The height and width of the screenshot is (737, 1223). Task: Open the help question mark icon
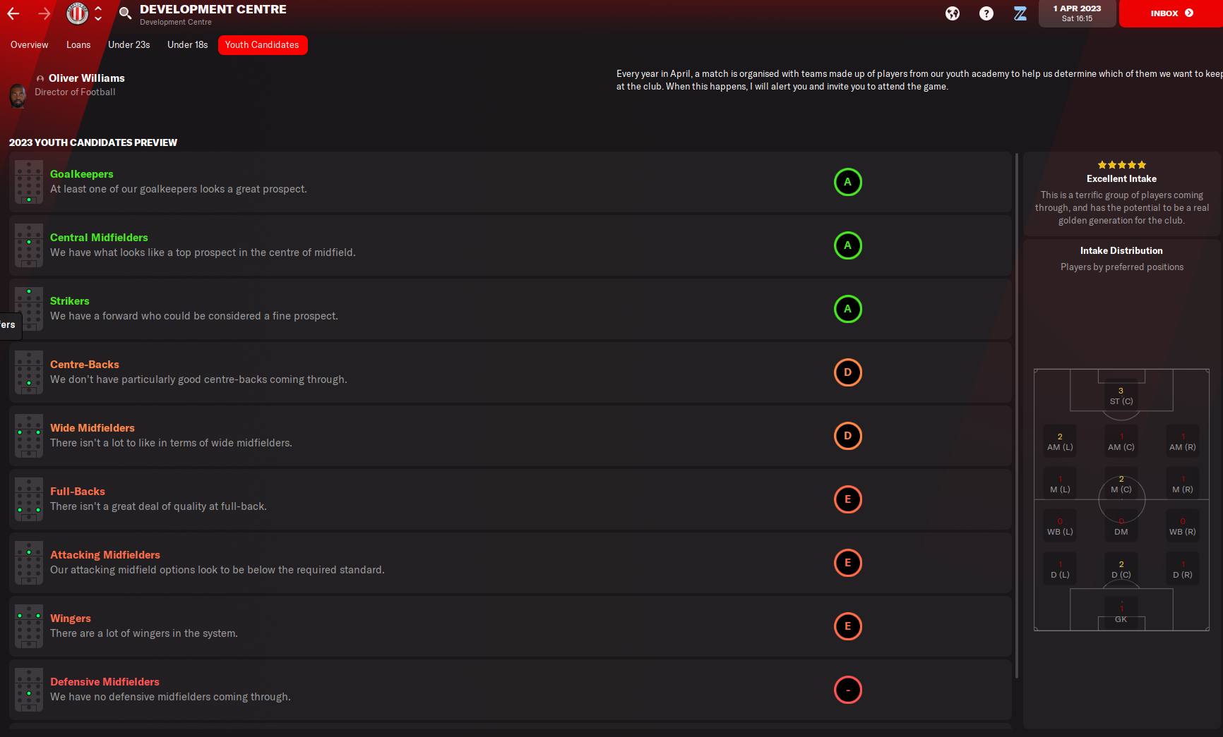(x=986, y=13)
